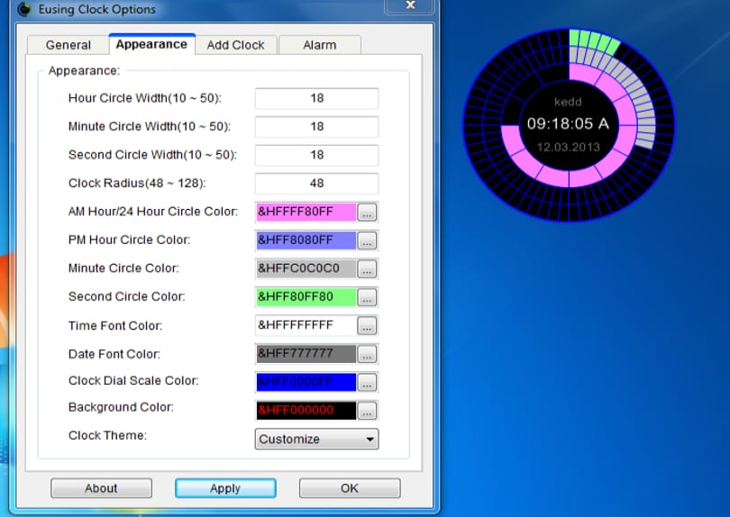Select the green Second Circle color field
The width and height of the screenshot is (730, 517).
[x=306, y=297]
